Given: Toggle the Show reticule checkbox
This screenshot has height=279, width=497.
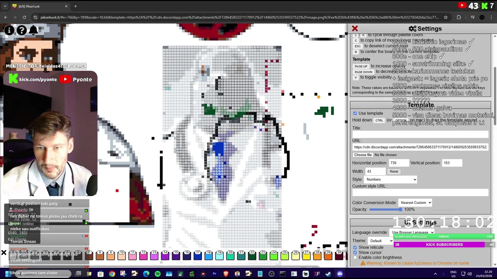Looking at the screenshot, I should [x=355, y=247].
